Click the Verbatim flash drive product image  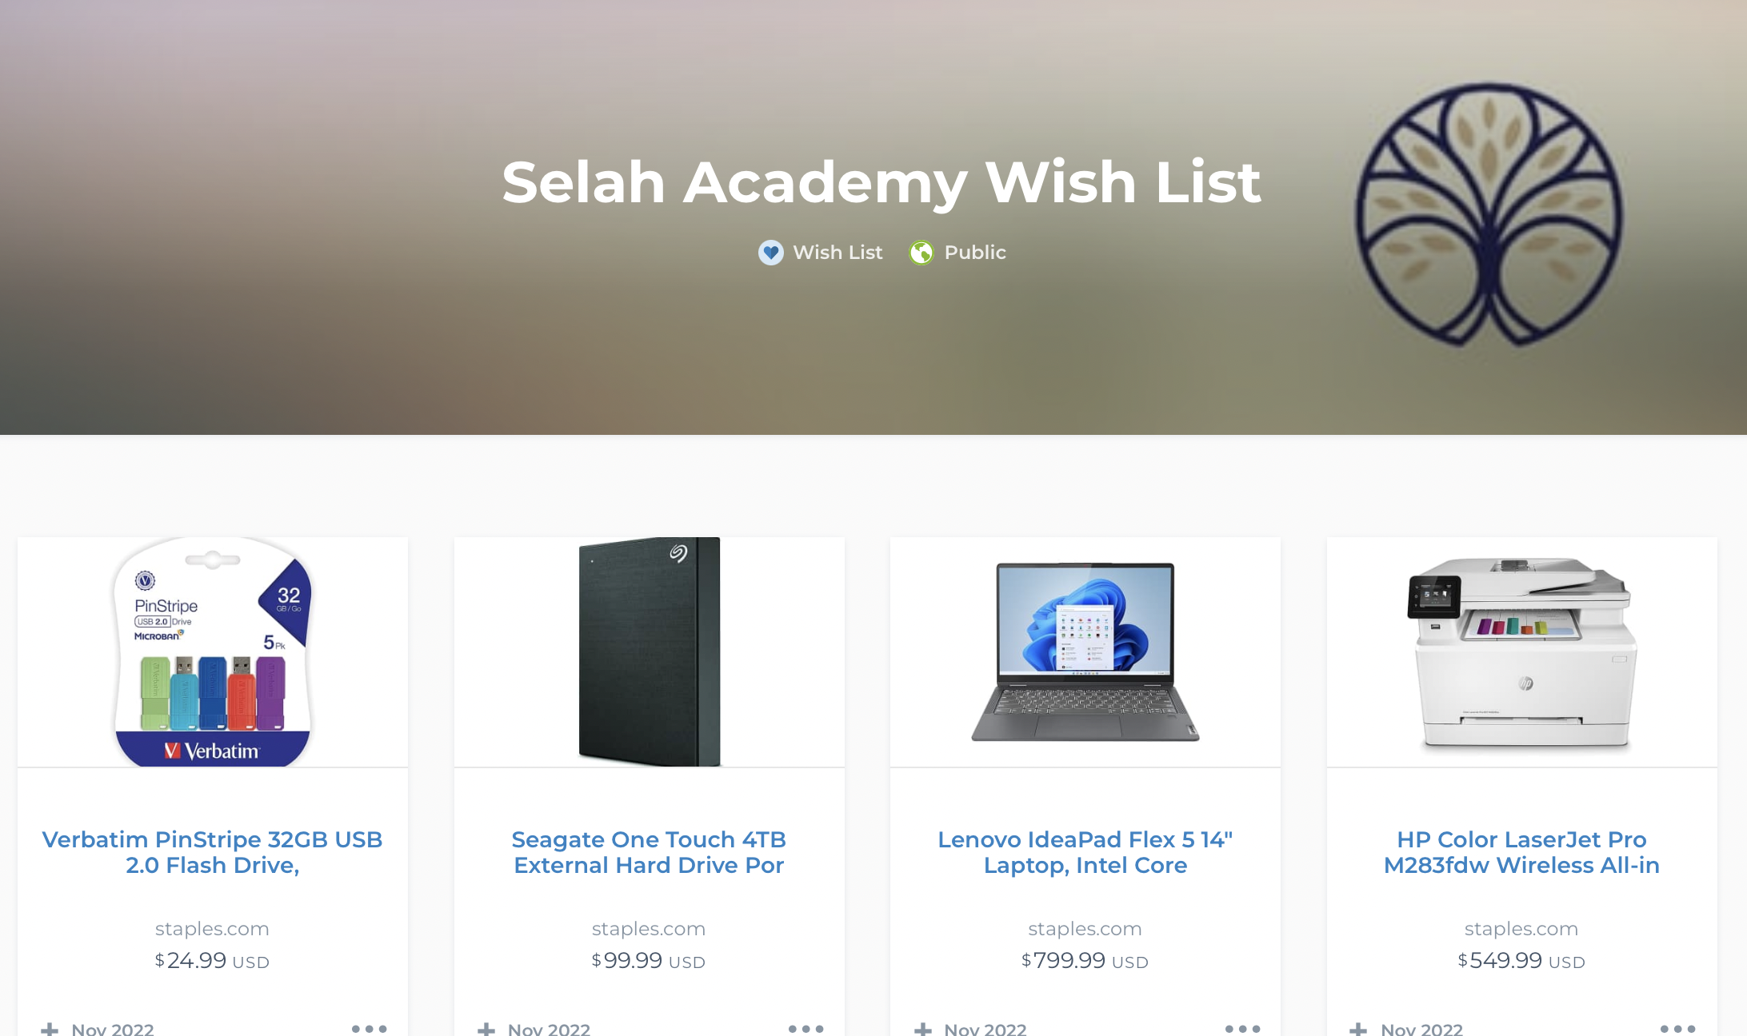pos(213,651)
